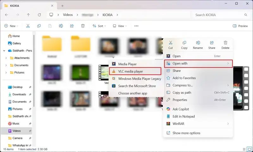
Task: Open the View dropdown
Action: point(120,26)
